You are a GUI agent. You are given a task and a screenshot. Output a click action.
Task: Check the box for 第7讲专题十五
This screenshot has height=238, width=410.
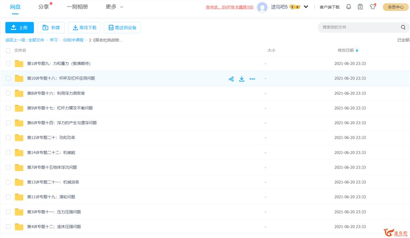click(x=8, y=168)
